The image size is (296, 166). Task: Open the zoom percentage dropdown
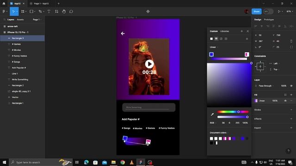click(290, 12)
